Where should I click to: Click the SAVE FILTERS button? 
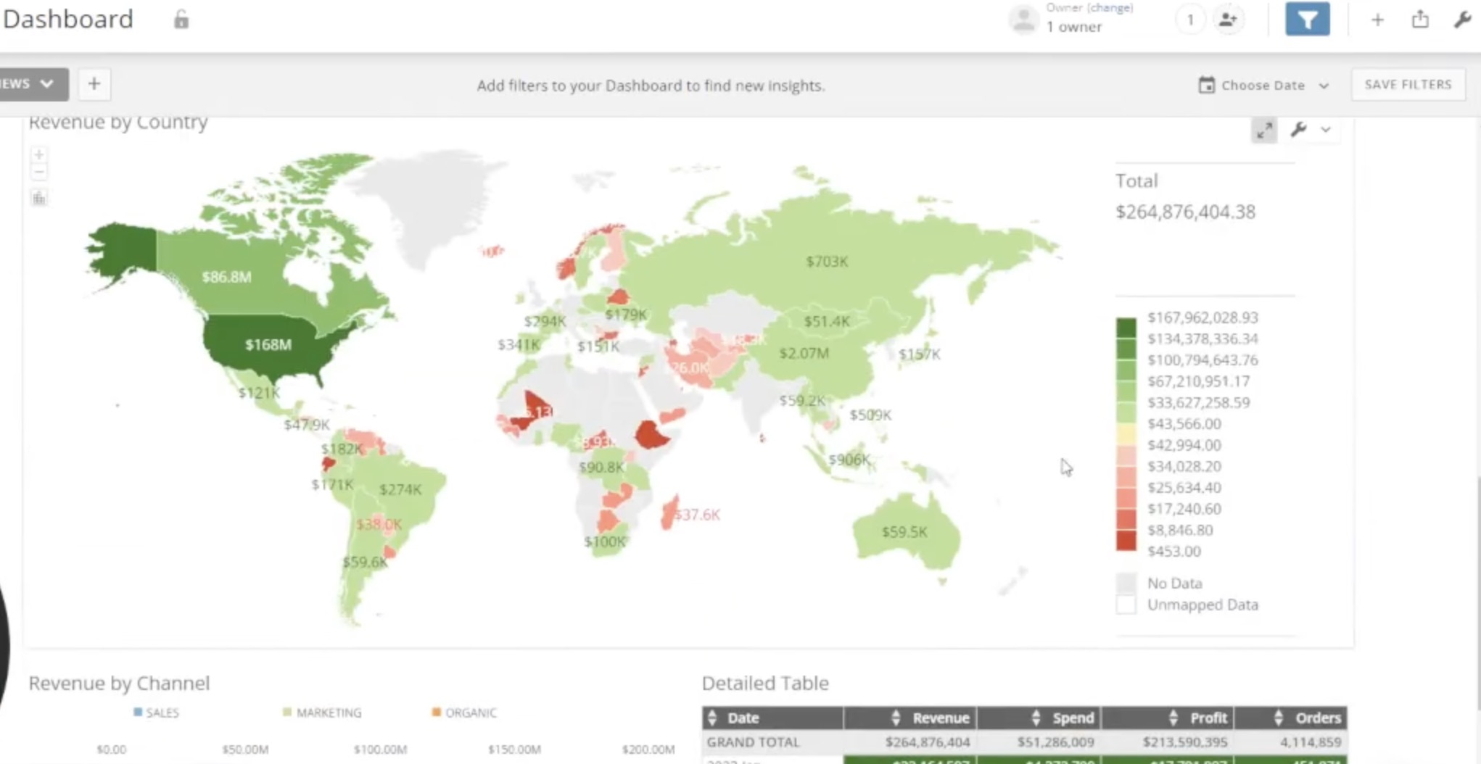pyautogui.click(x=1408, y=85)
